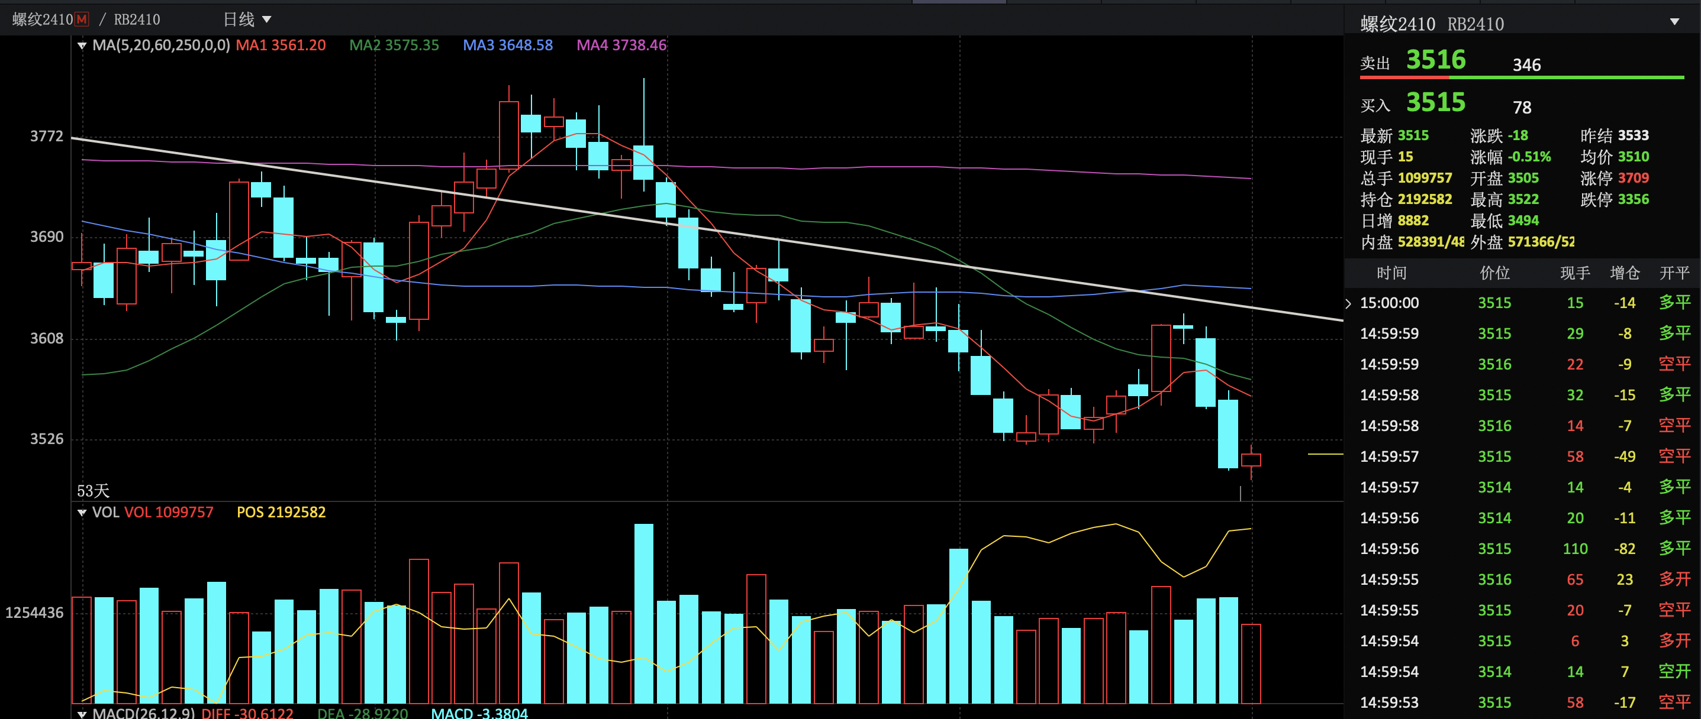Click the 现手 column header
Image resolution: width=1701 pixels, height=719 pixels.
[x=1575, y=273]
